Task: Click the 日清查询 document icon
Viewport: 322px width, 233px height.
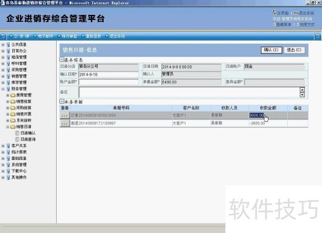Action: click(17, 139)
